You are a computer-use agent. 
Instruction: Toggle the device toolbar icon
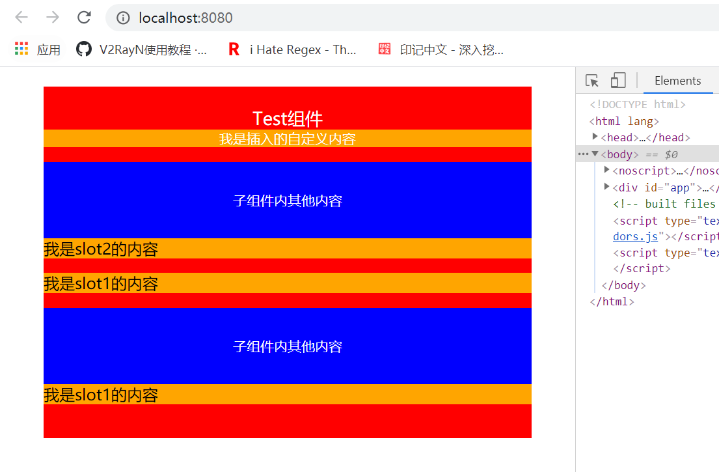tap(618, 80)
